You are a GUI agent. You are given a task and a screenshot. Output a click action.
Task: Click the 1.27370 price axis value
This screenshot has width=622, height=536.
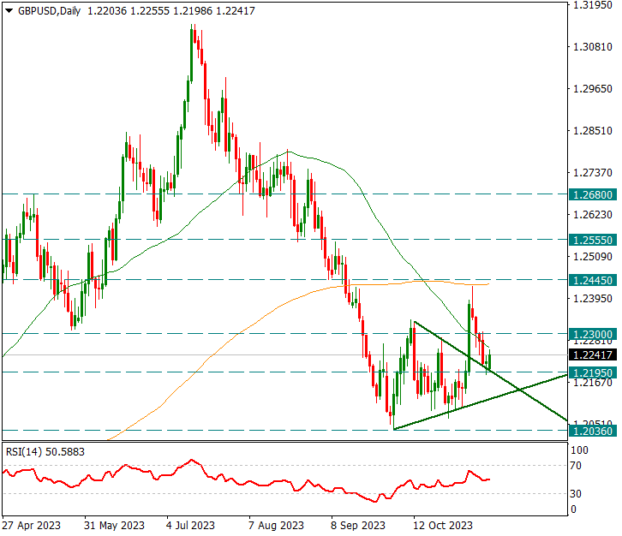pos(593,173)
